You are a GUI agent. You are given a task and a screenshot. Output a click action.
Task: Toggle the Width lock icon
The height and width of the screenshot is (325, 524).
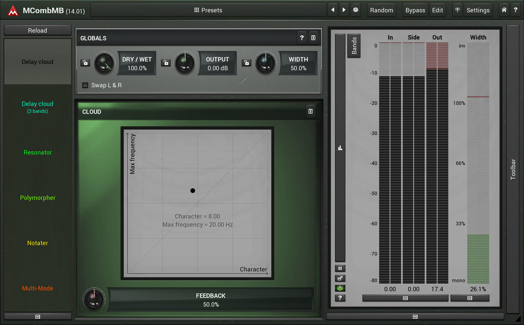(x=246, y=63)
